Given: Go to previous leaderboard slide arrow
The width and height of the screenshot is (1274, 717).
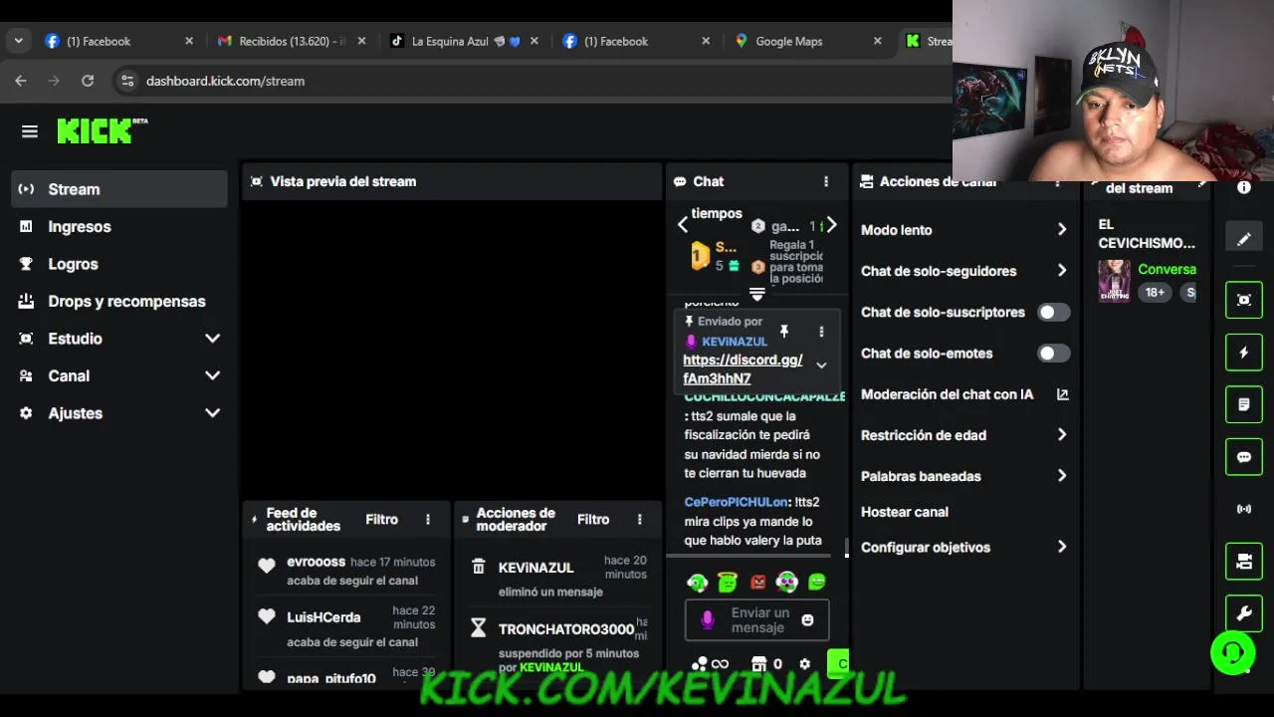Looking at the screenshot, I should [x=683, y=225].
